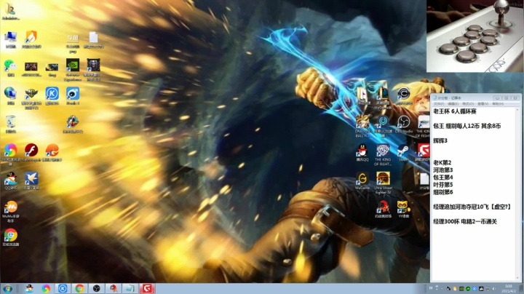Click the arcade stick webcam overlay
Viewport: 524px width, 294px height.
click(475, 36)
